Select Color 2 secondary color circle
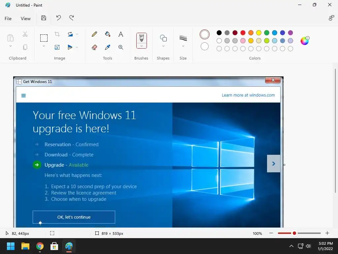 tap(205, 46)
